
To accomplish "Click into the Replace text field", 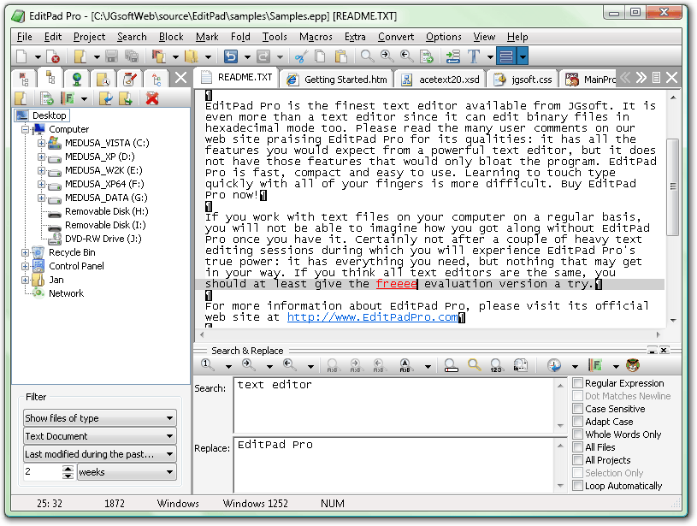I will pyautogui.click(x=394, y=464).
